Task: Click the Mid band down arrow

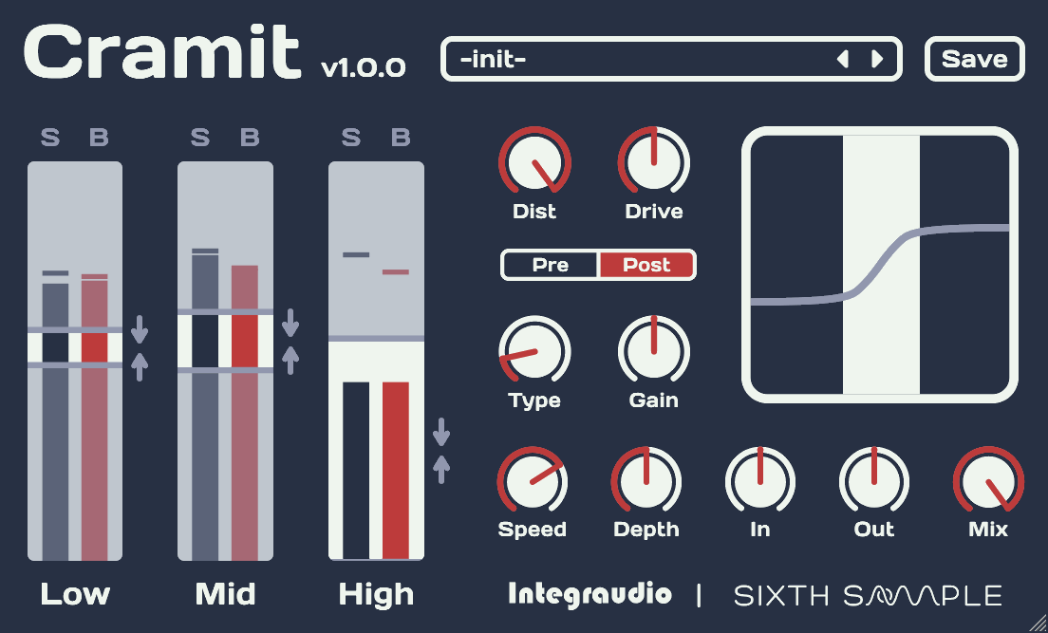Action: click(x=290, y=323)
